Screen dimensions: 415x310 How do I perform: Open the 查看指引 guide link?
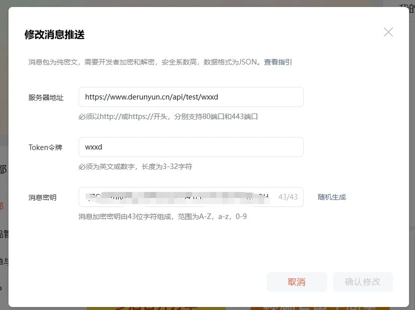[x=278, y=62]
